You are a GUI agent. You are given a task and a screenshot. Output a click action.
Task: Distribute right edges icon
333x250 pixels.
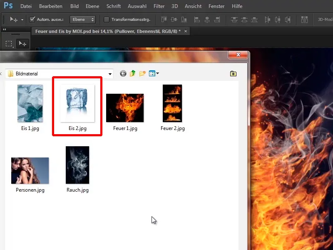coord(288,20)
